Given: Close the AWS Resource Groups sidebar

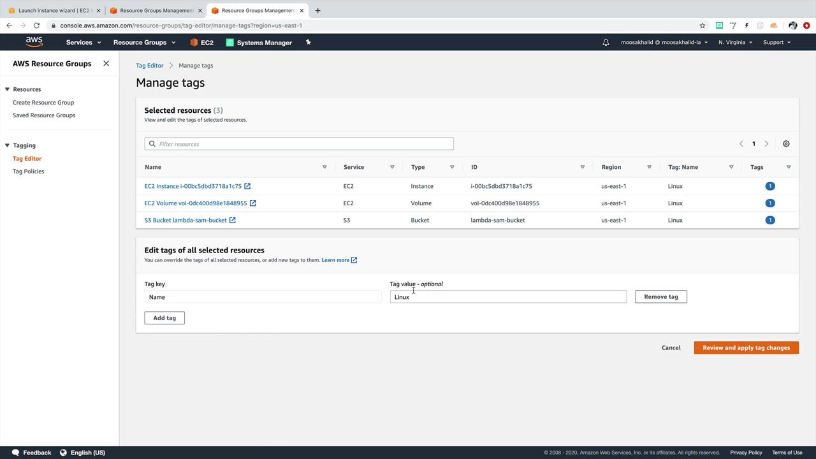Looking at the screenshot, I should (x=106, y=64).
